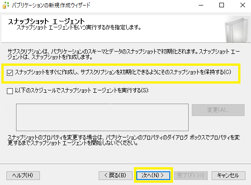251x185 pixels.
Task: Enable the scheduled Snapshot Agent checkbox (S)
Action: point(10,91)
